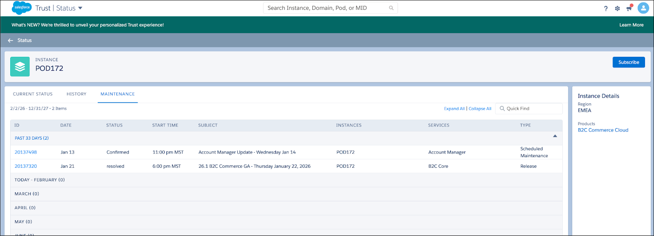Focus the Quick Find input
This screenshot has width=654, height=236.
coord(529,109)
